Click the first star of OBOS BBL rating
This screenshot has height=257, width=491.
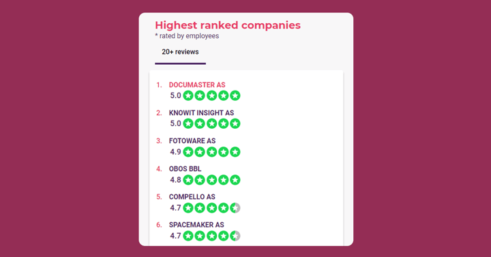pyautogui.click(x=188, y=180)
